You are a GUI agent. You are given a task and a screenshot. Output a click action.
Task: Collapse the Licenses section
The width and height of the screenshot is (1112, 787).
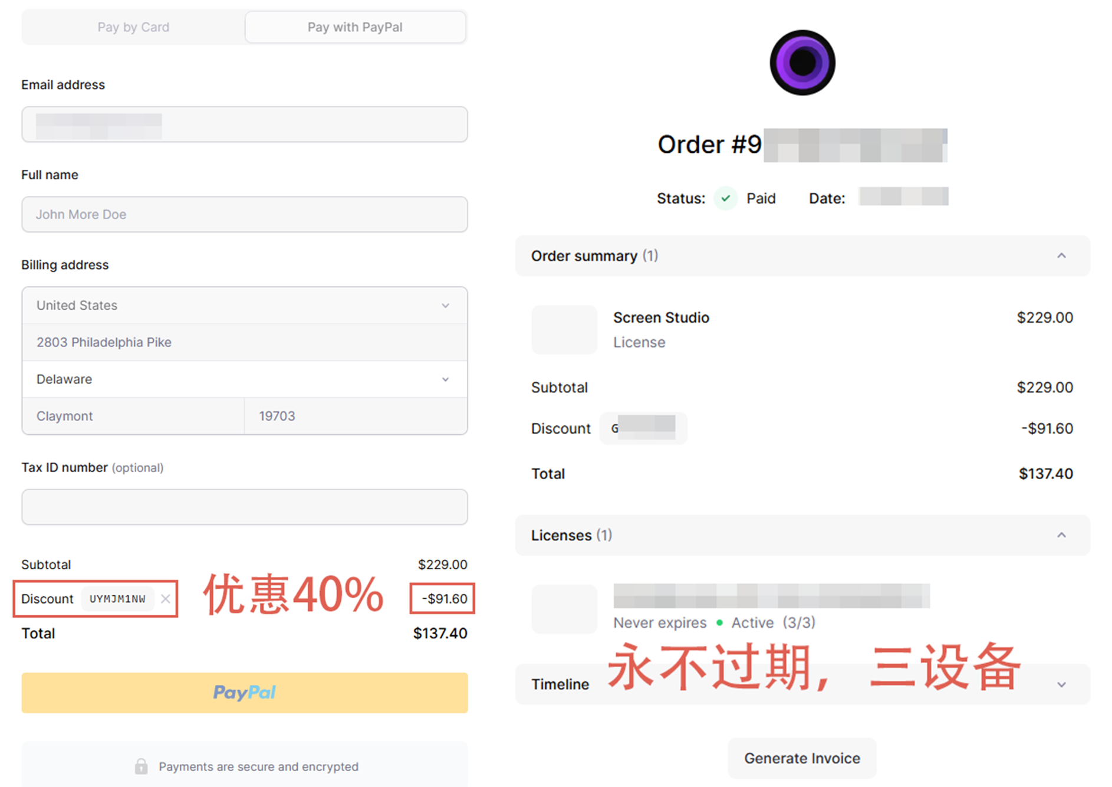[x=802, y=535]
